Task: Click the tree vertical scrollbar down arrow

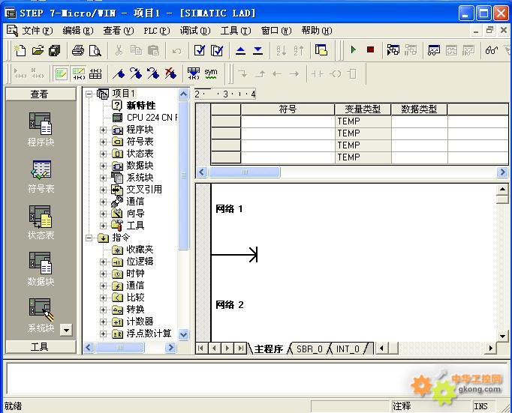Action: coord(183,335)
